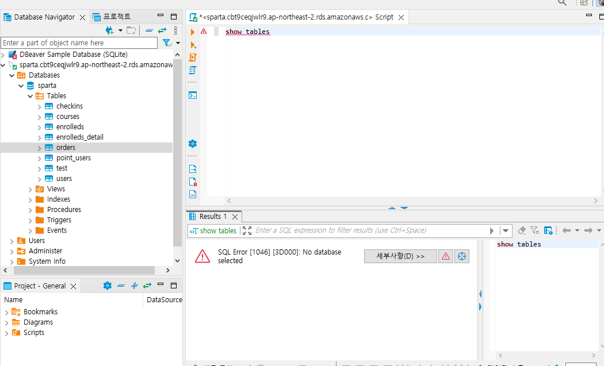604x366 pixels.
Task: Select the enrolleds table
Action: click(x=70, y=126)
